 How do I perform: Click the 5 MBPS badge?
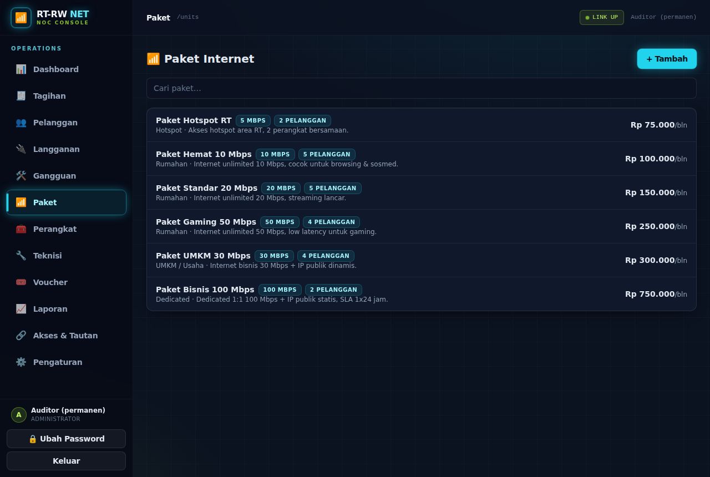(253, 120)
